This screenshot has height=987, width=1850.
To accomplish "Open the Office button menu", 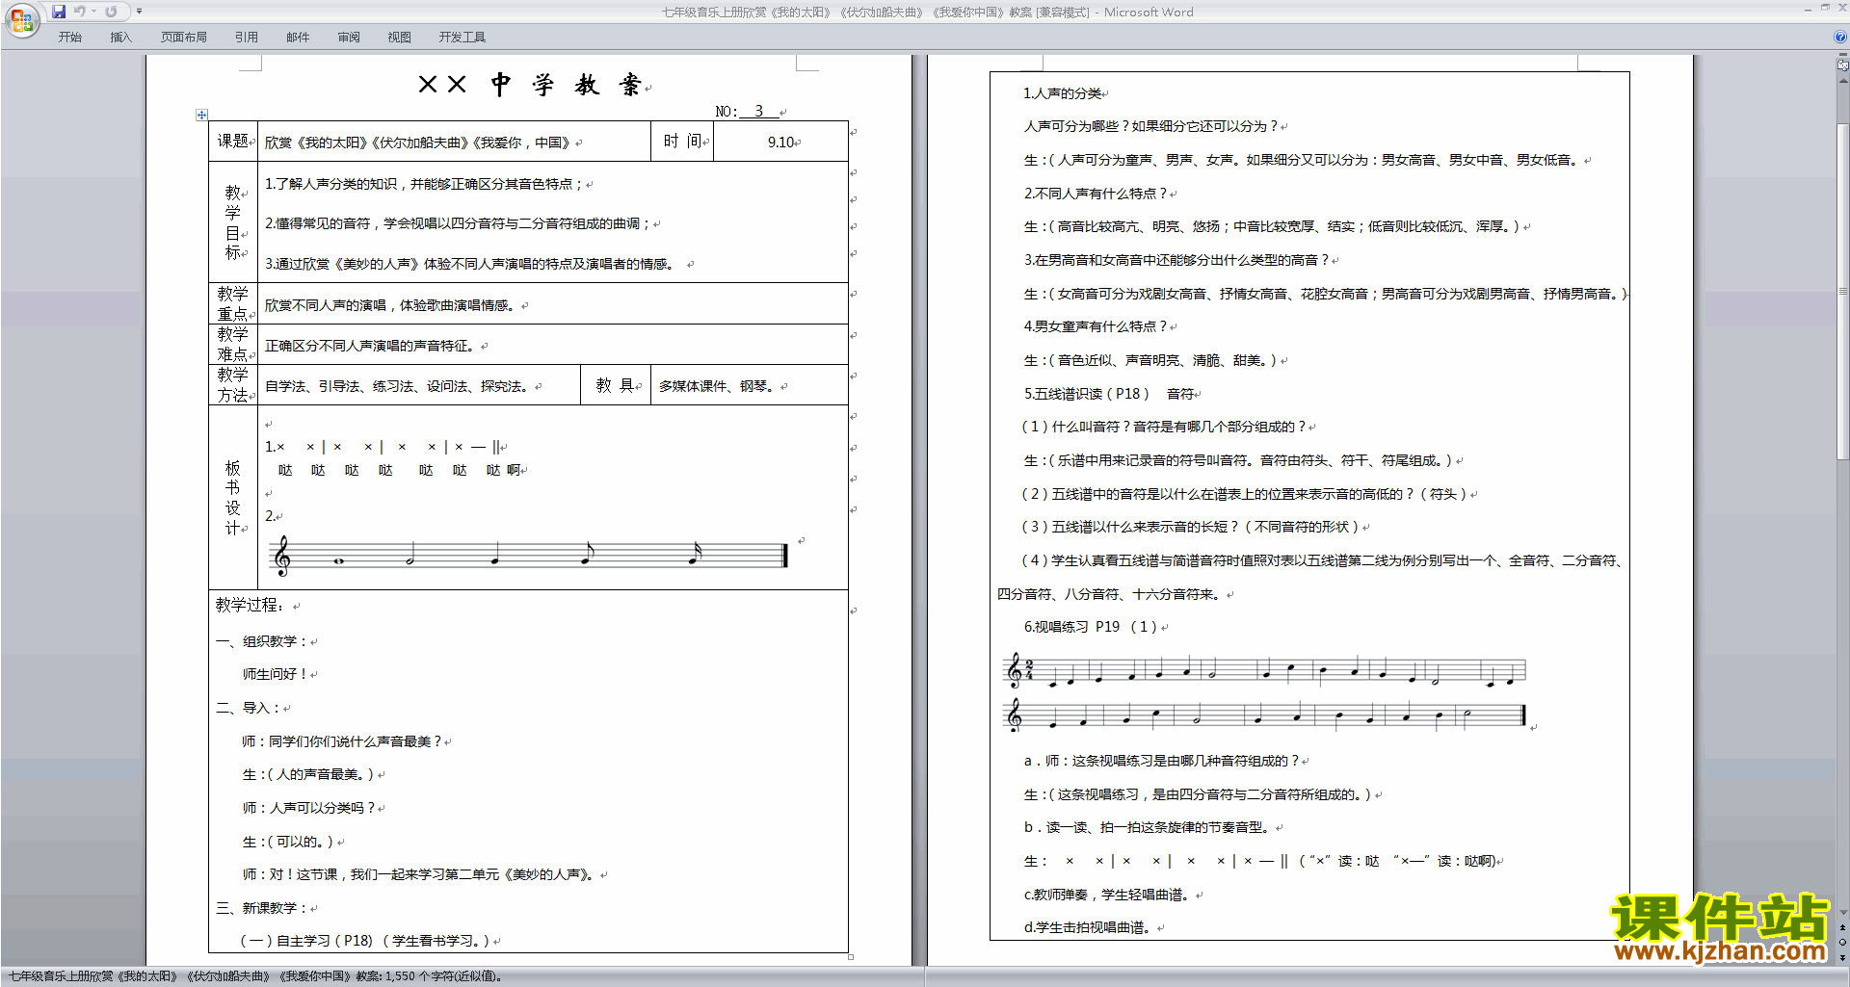I will (x=21, y=20).
